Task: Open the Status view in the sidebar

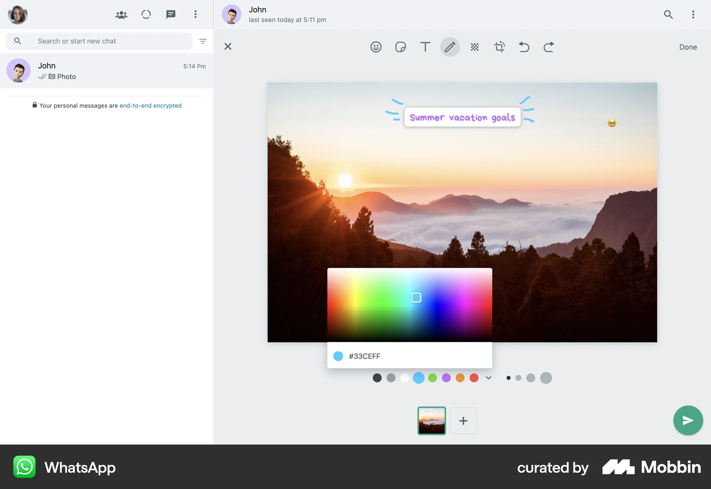Action: click(146, 14)
